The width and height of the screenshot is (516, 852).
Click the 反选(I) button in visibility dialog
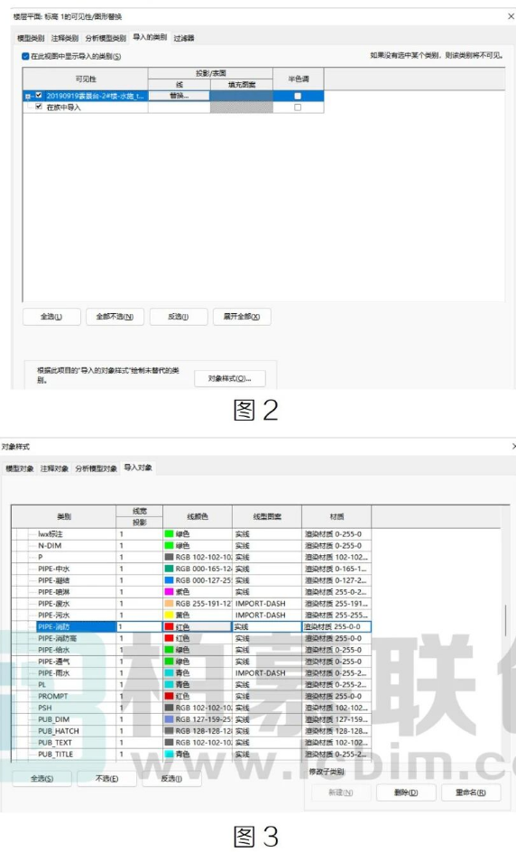(x=178, y=316)
